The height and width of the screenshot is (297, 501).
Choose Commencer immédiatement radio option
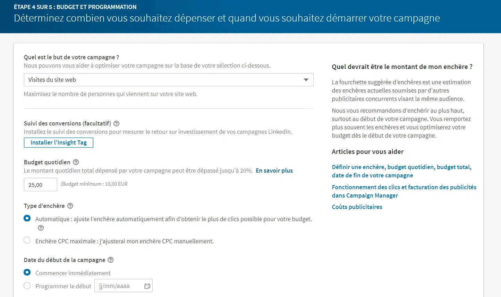[x=27, y=273]
